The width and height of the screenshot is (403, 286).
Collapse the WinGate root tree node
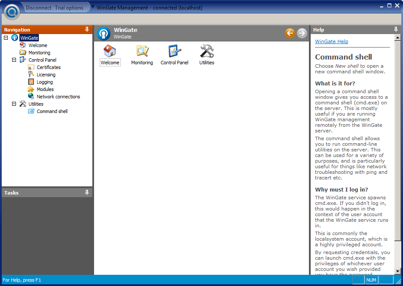tap(6, 38)
